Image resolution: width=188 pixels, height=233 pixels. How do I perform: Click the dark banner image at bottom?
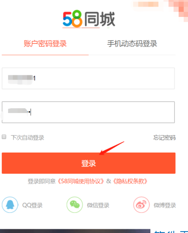(75, 231)
